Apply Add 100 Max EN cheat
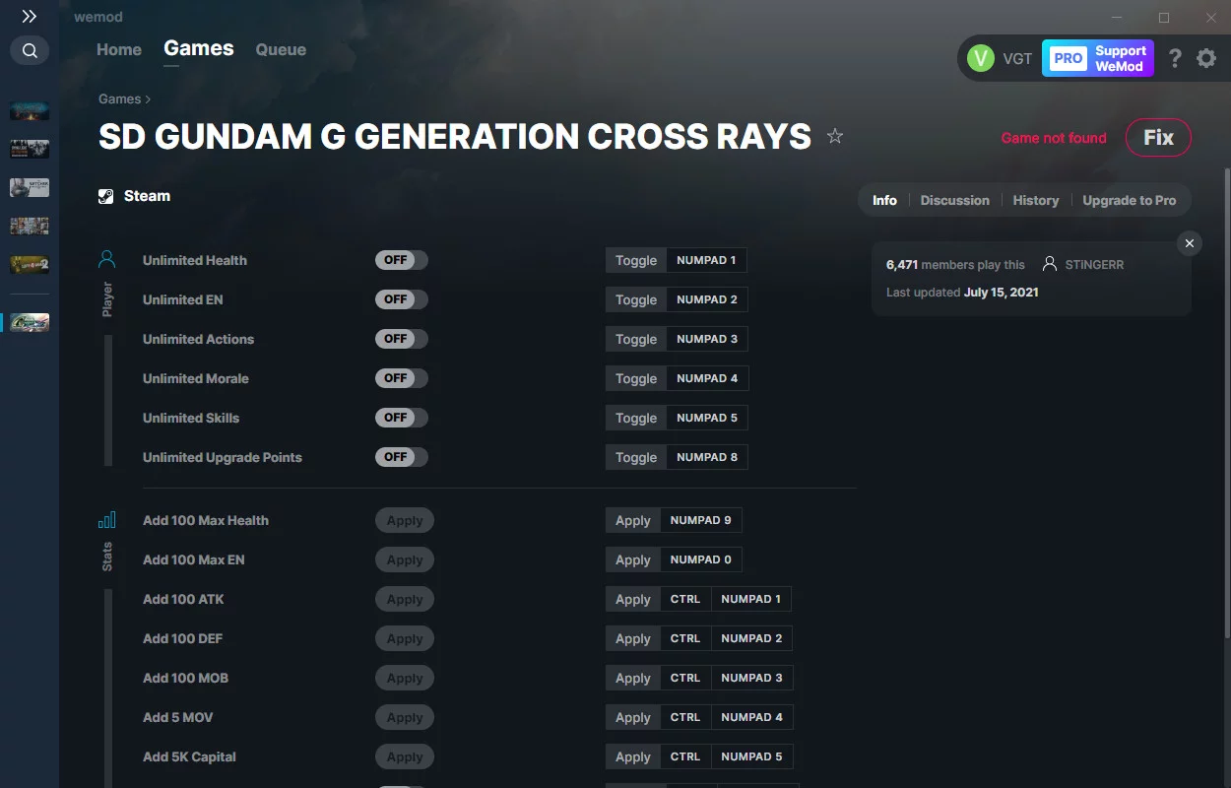Viewport: 1231px width, 788px height. 405,559
